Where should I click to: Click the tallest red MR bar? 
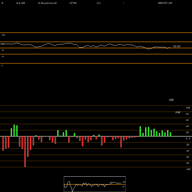point(25,152)
